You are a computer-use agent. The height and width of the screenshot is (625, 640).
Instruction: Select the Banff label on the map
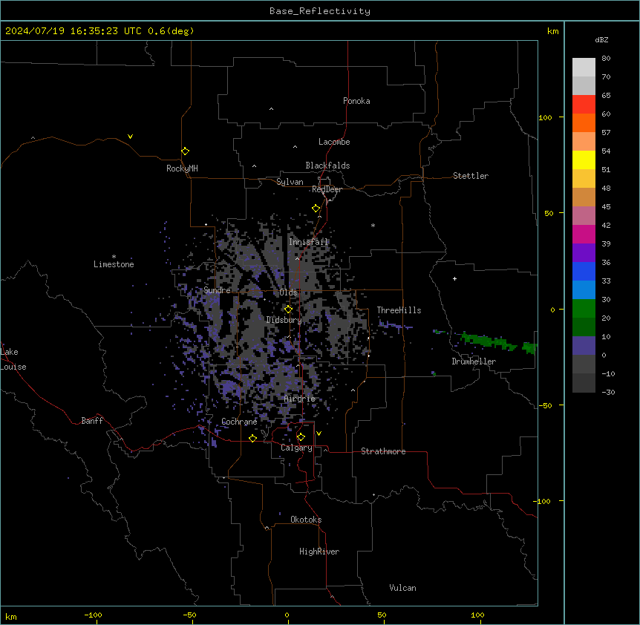point(92,421)
